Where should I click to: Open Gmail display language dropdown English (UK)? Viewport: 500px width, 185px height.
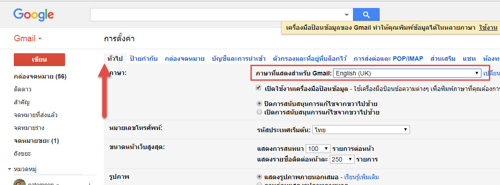coord(407,73)
